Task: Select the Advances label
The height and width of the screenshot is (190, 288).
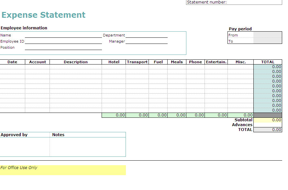Action: coord(242,125)
